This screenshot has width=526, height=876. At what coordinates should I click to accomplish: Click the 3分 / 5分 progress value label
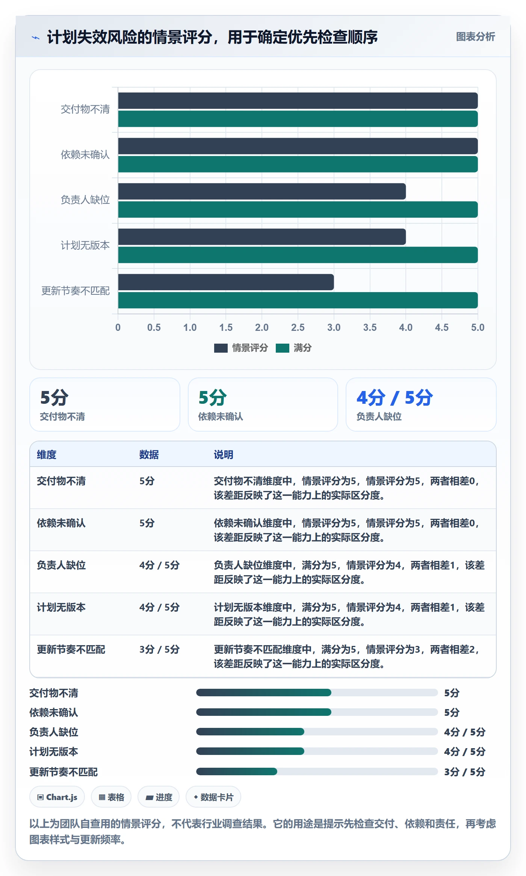465,772
